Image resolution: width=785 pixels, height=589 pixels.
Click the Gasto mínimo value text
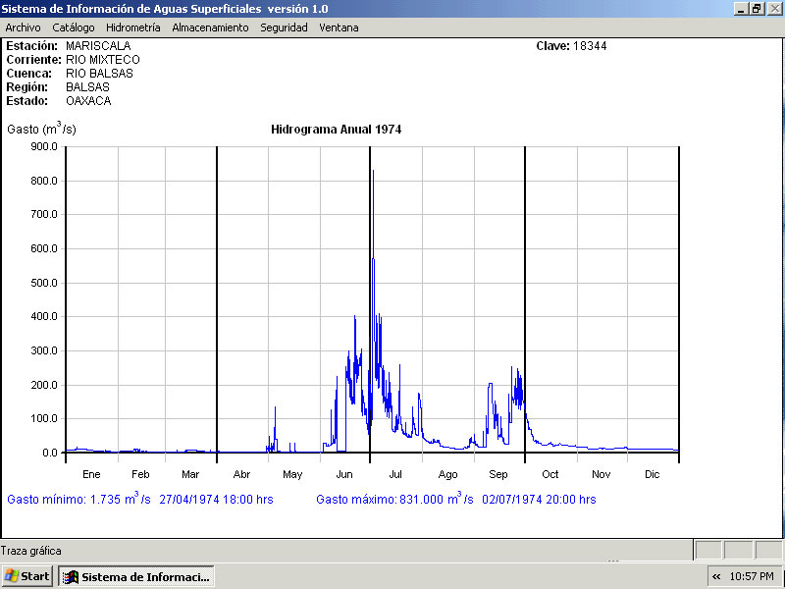point(139,499)
